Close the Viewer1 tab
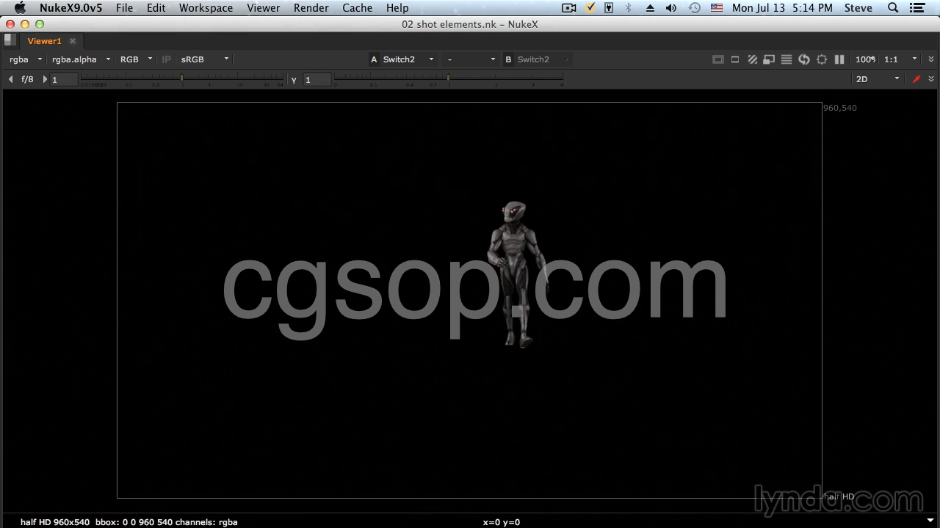This screenshot has width=940, height=528. click(x=73, y=41)
